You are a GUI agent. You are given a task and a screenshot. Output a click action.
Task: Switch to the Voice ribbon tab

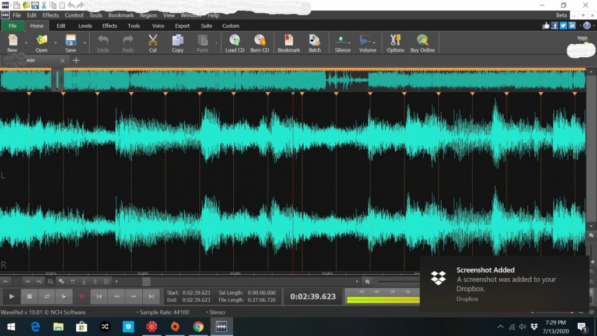point(158,26)
